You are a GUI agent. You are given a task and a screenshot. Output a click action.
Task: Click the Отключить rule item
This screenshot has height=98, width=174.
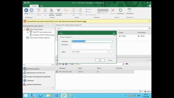tap(103, 13)
